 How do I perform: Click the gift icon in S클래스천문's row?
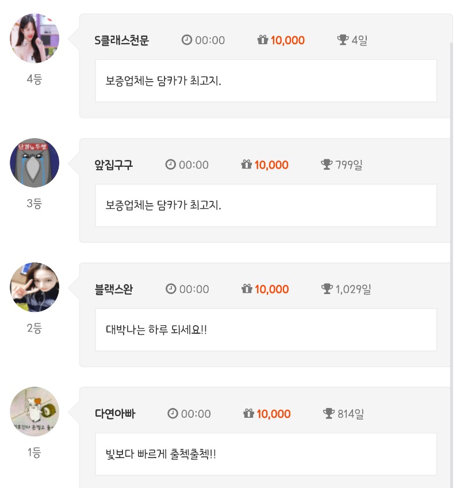pos(263,40)
